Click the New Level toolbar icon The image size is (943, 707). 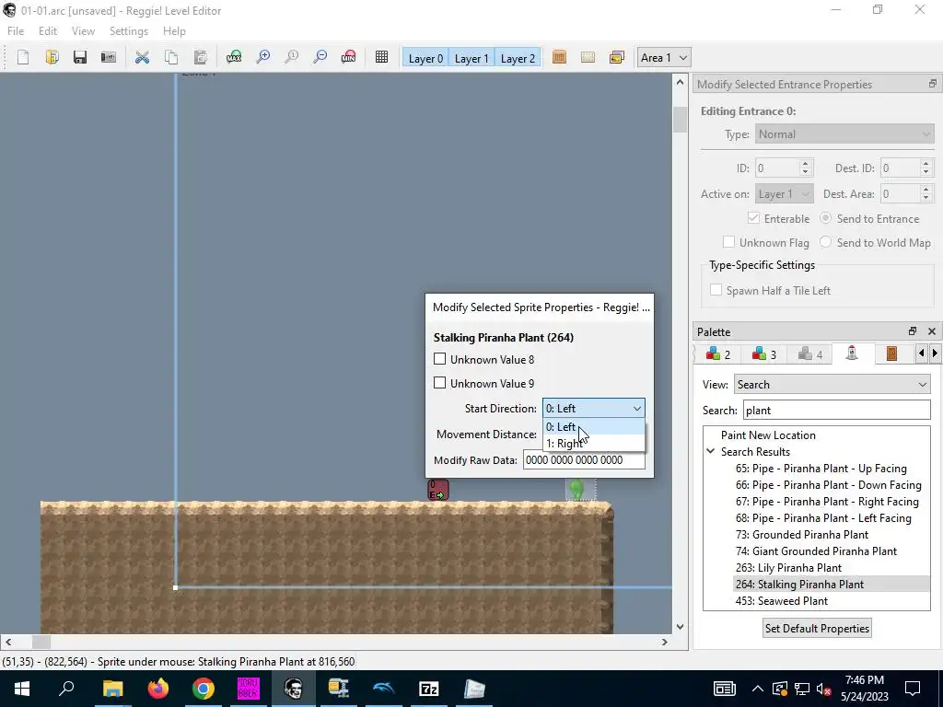pyautogui.click(x=23, y=58)
